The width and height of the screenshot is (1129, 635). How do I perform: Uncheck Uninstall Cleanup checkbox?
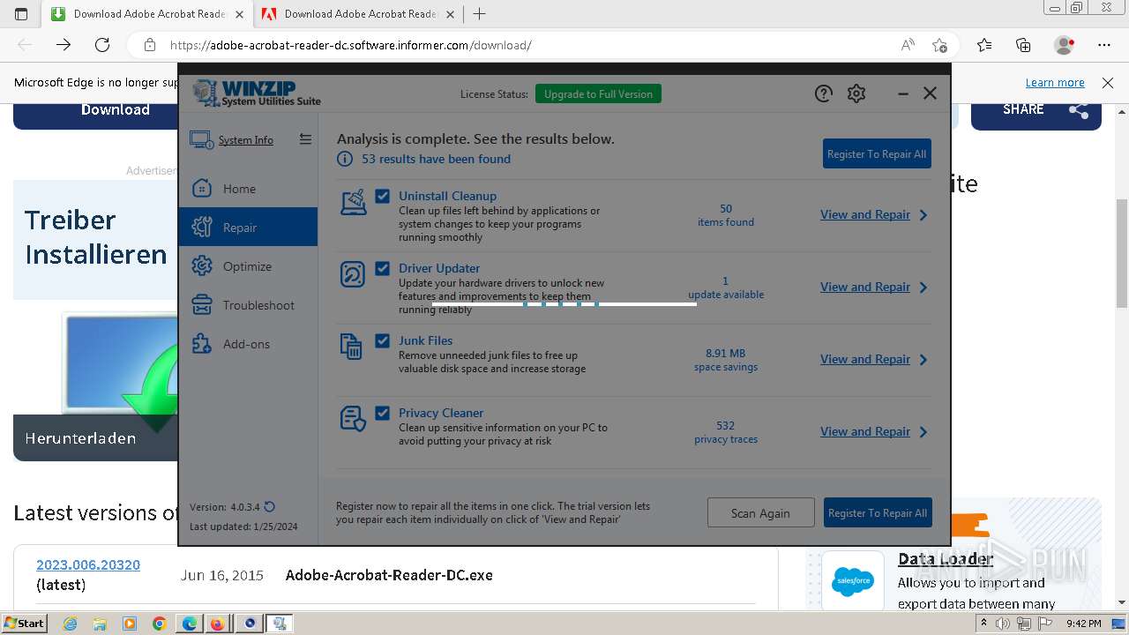pyautogui.click(x=383, y=196)
